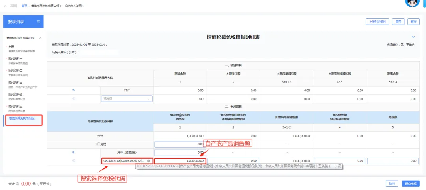Open the 请选择 tax reduction code dropdown
Image resolution: width=426 pixels, height=190 pixels.
[127, 99]
